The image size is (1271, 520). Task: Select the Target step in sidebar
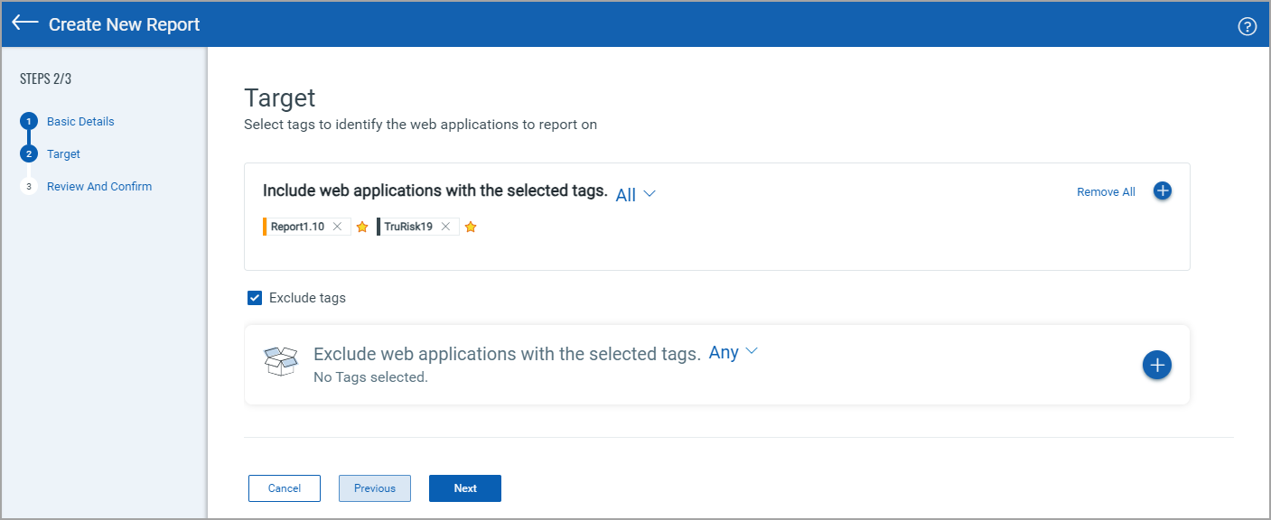pos(63,154)
